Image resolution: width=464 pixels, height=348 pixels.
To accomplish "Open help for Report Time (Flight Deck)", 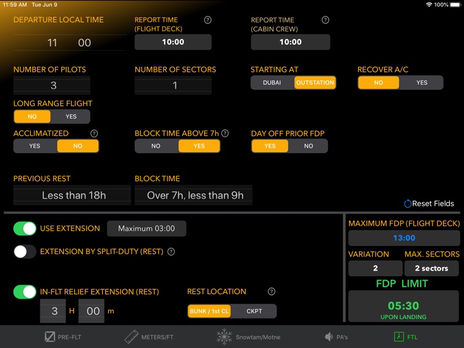I will click(x=208, y=20).
